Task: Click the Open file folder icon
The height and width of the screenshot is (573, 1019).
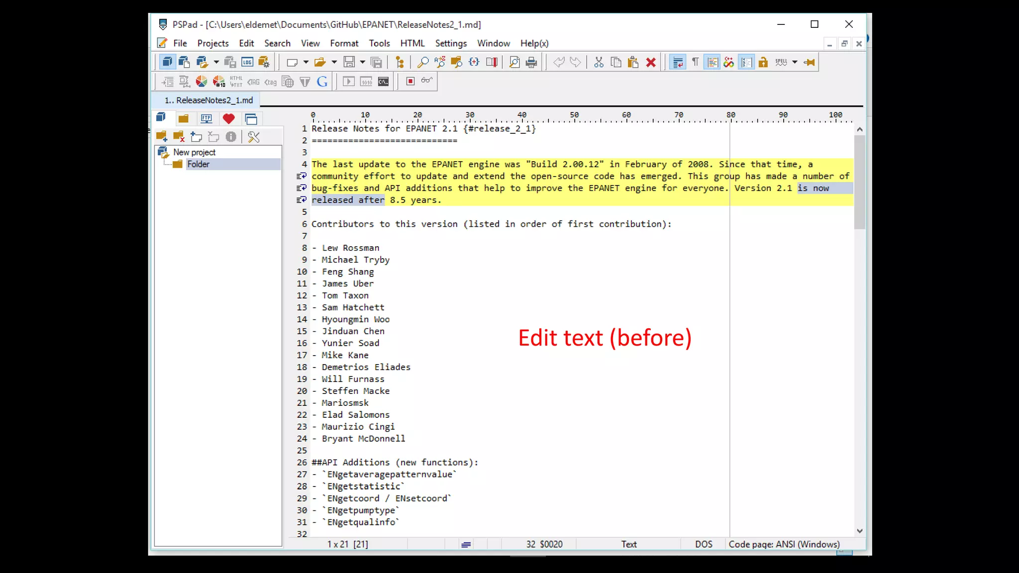Action: (320, 62)
